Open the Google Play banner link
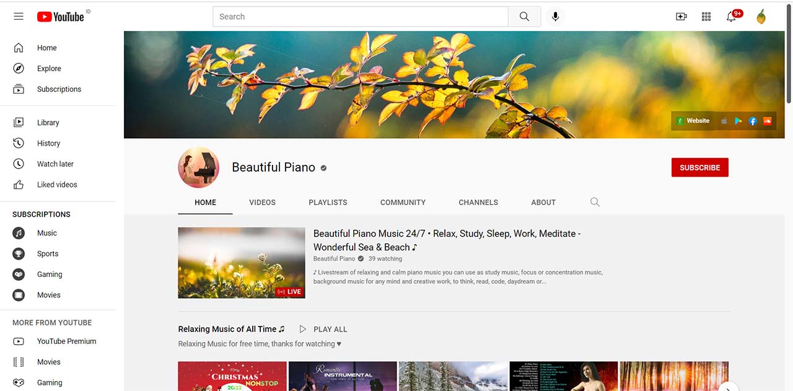This screenshot has width=793, height=391. point(738,121)
